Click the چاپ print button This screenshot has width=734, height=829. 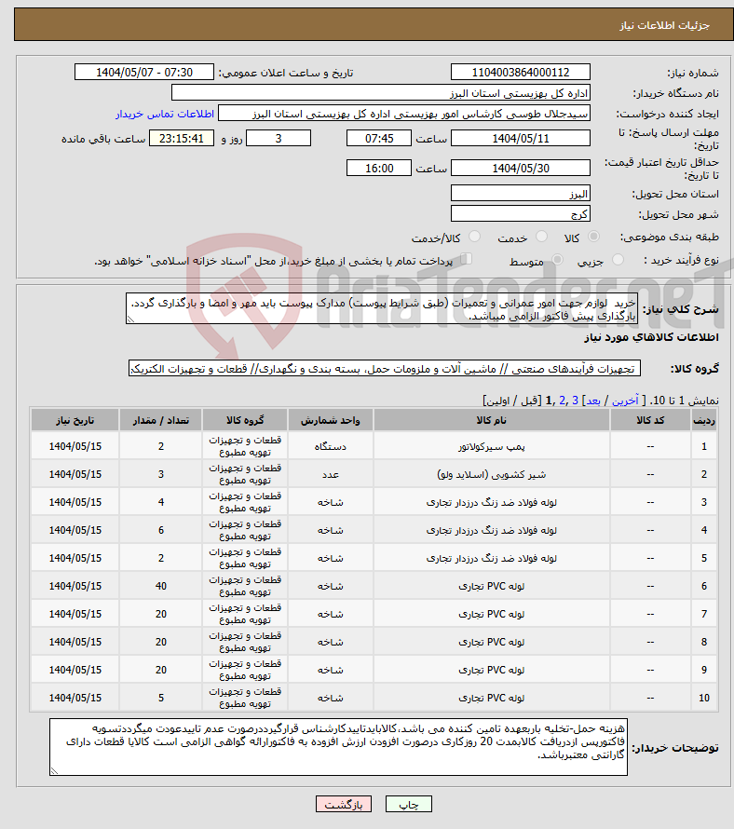point(409,804)
